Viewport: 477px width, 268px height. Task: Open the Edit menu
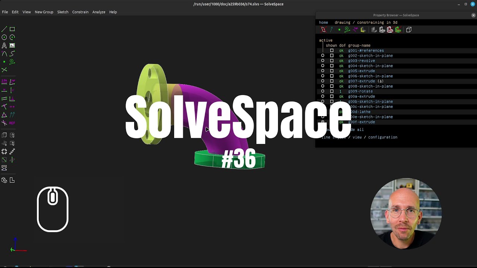tap(15, 12)
